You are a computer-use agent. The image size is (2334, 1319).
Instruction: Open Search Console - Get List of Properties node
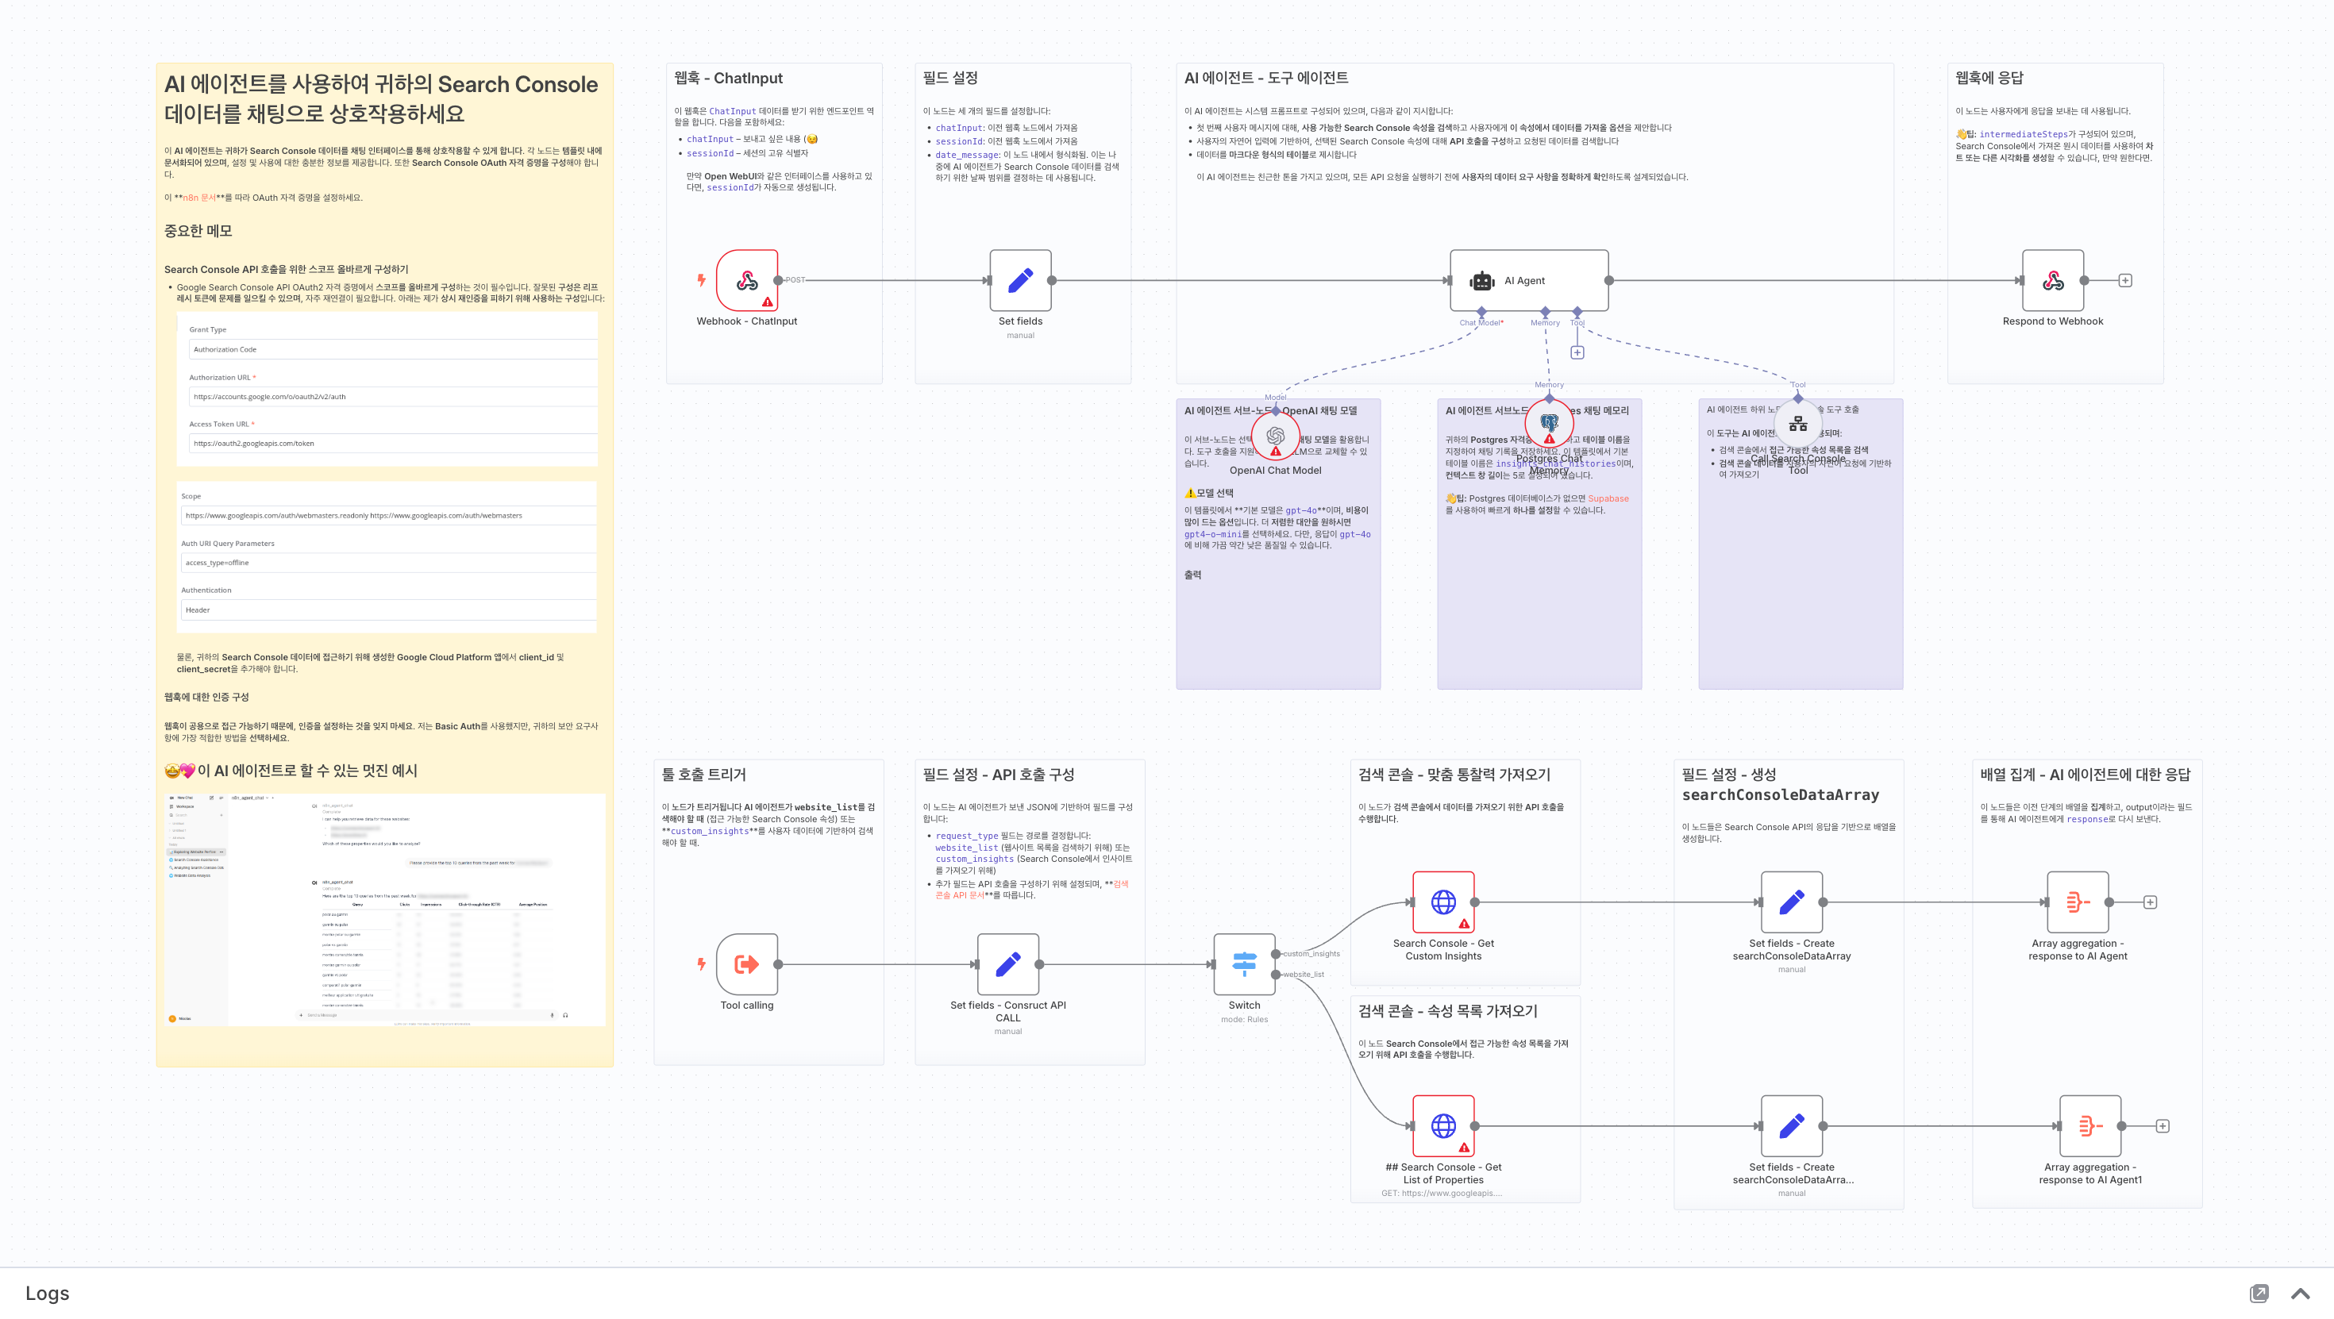tap(1443, 1125)
